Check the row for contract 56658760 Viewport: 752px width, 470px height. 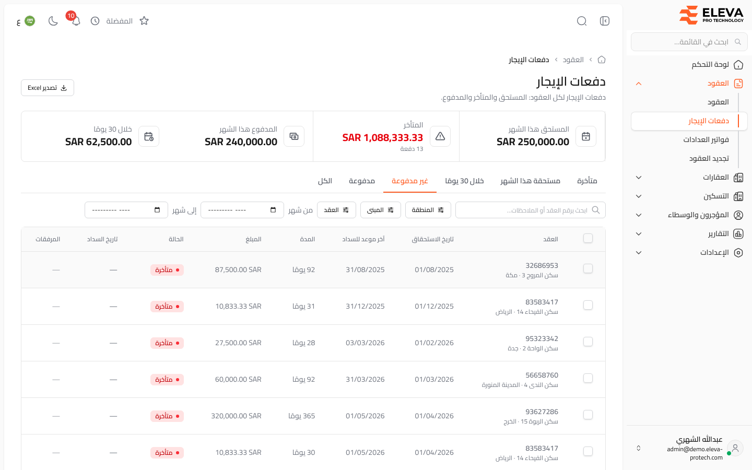pos(588,378)
